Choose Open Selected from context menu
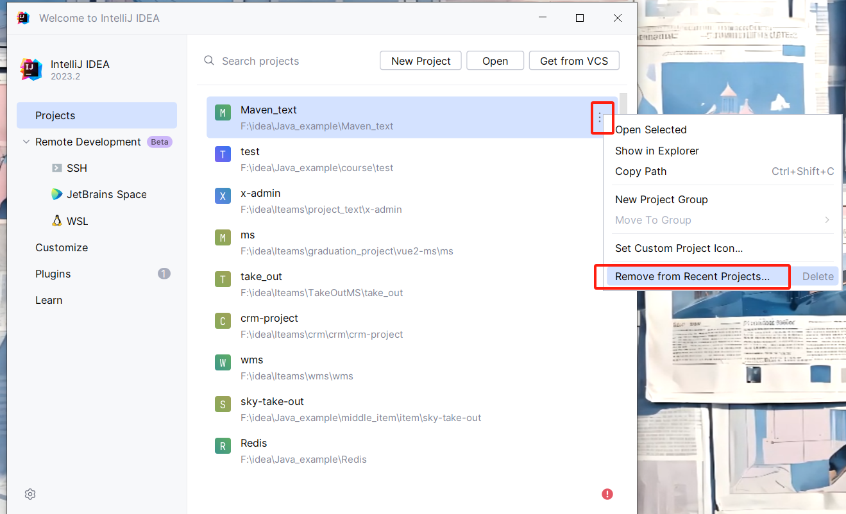Image resolution: width=846 pixels, height=514 pixels. (x=722, y=129)
